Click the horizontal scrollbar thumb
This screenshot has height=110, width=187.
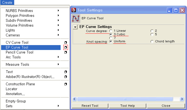(125, 99)
